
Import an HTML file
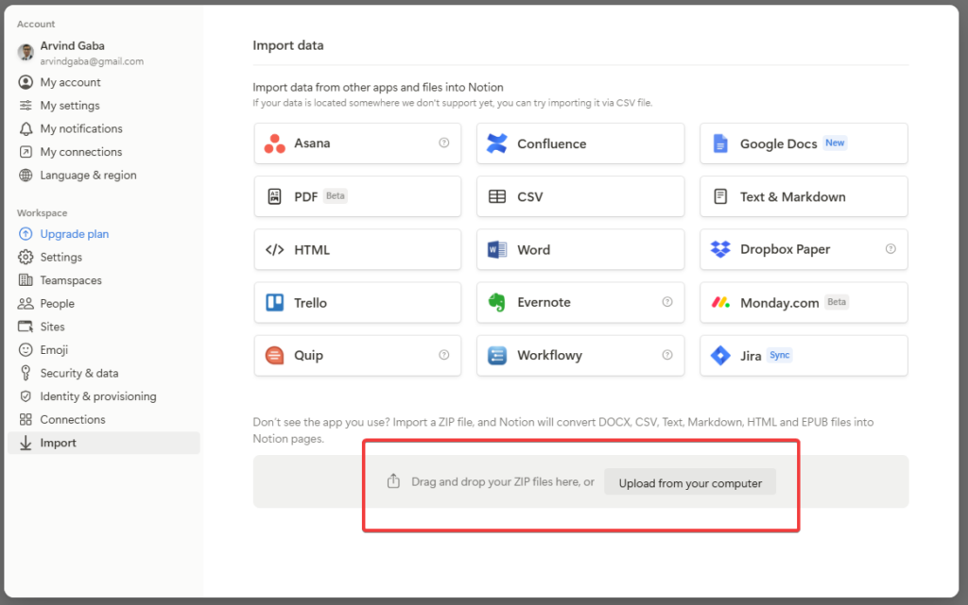[x=357, y=249]
